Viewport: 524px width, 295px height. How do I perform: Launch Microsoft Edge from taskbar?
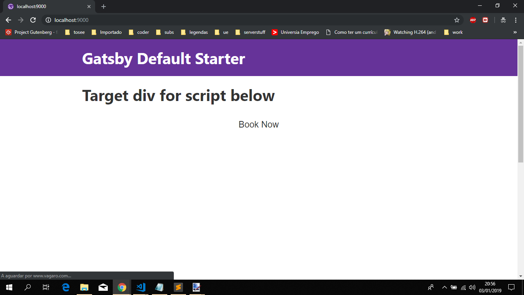(x=66, y=287)
